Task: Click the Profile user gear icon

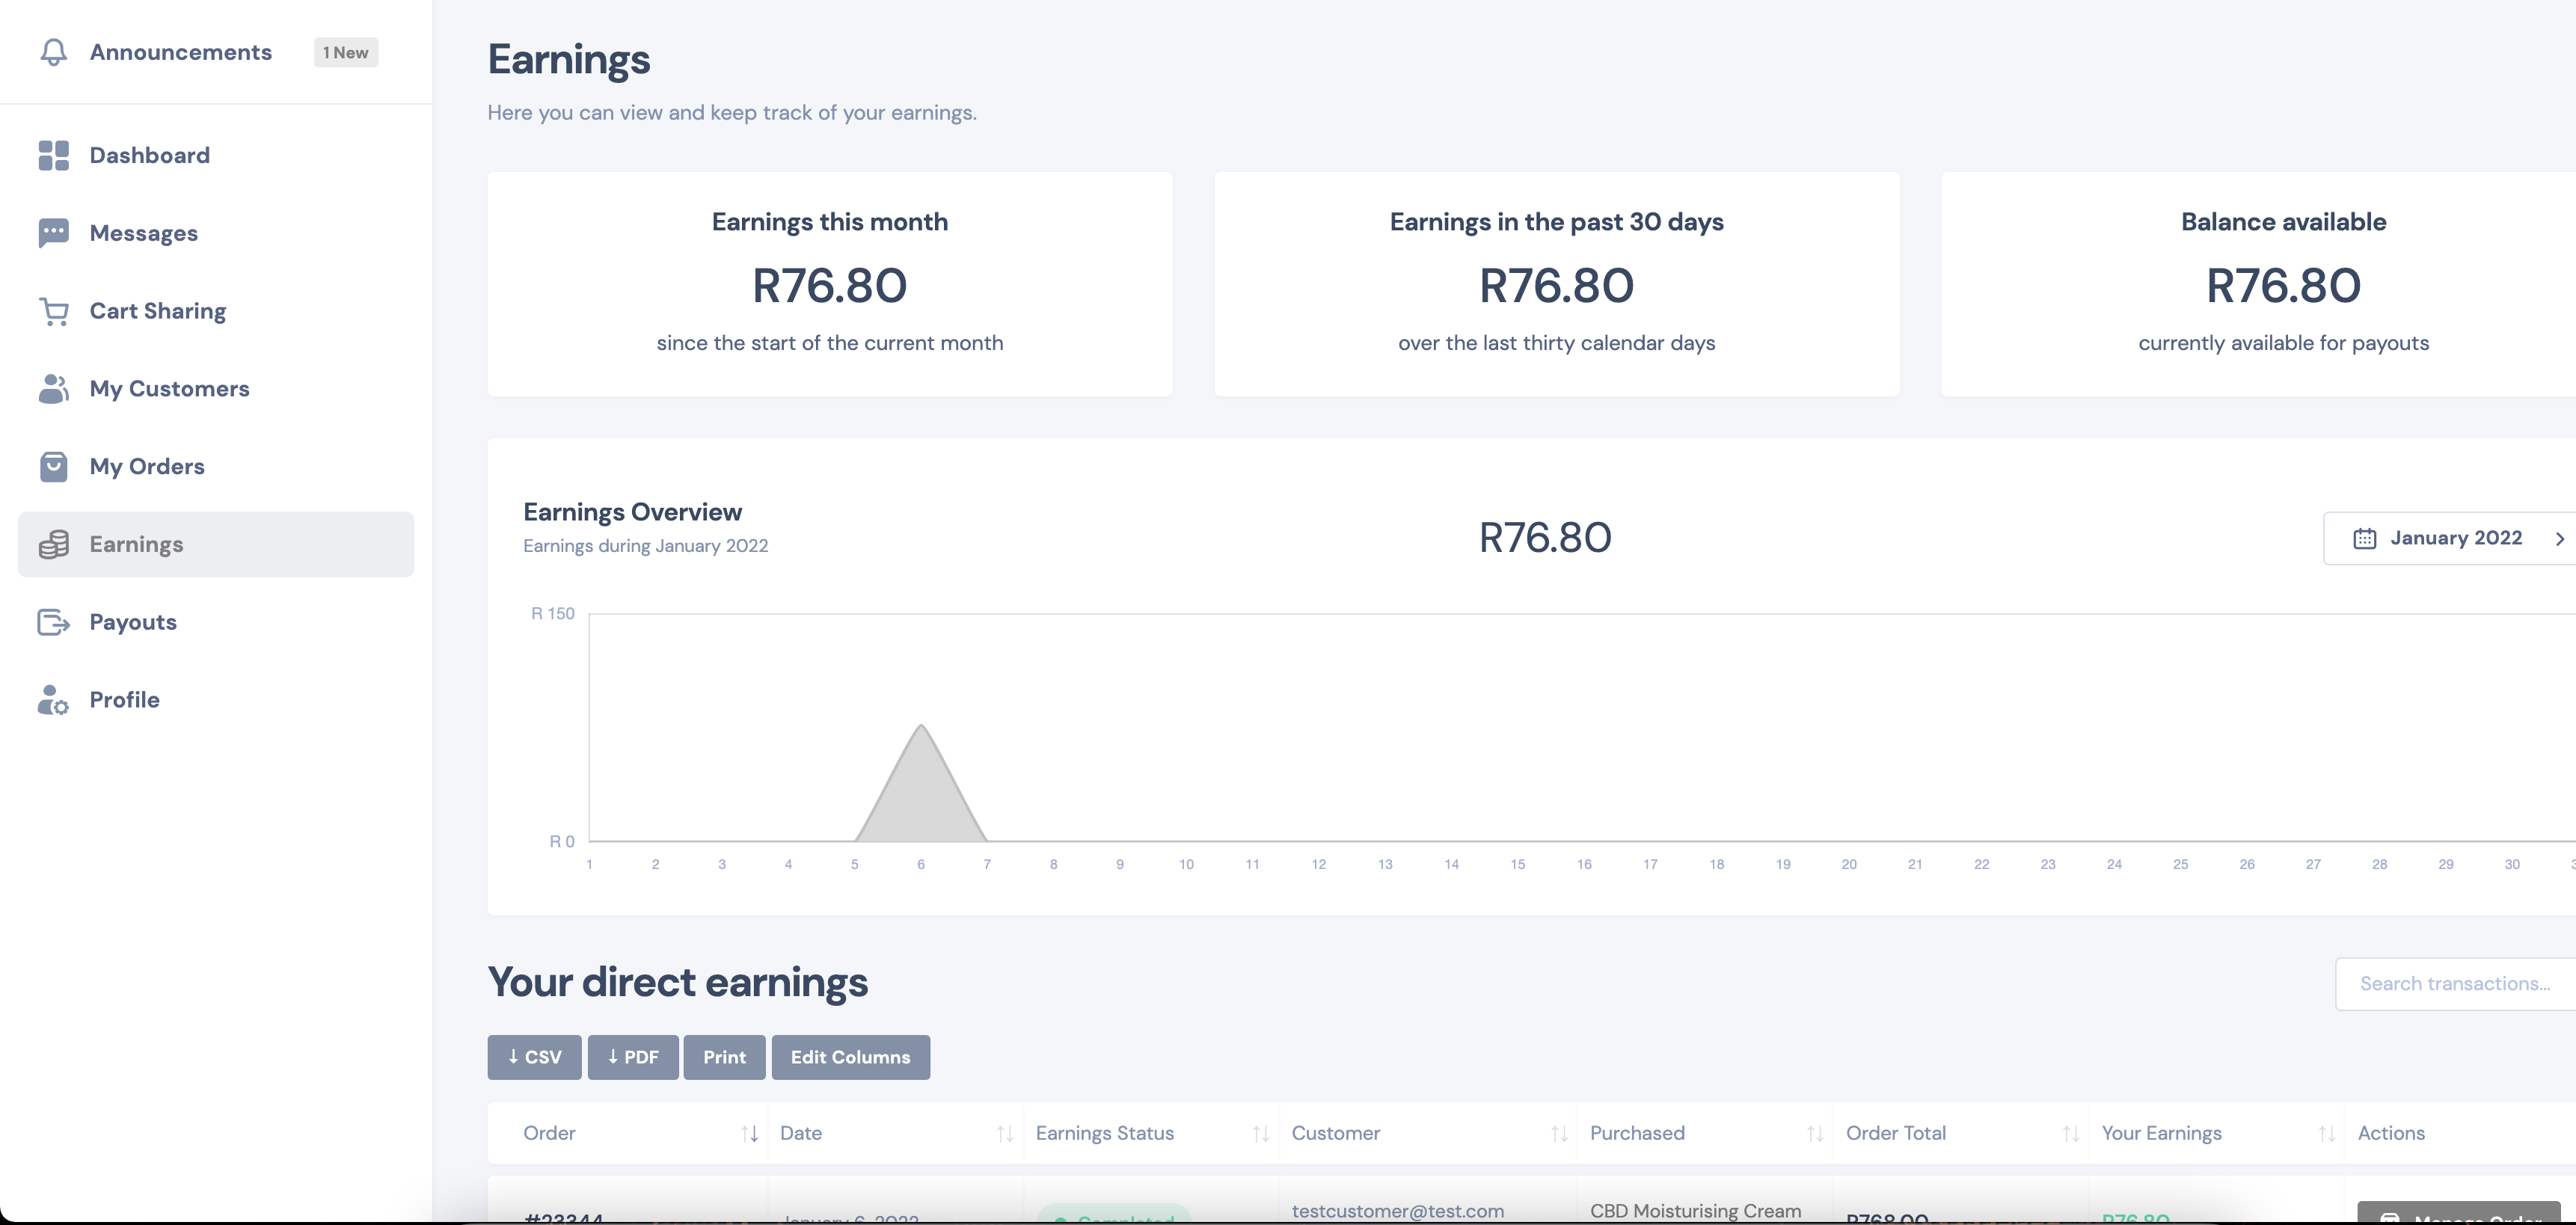Action: (x=54, y=700)
